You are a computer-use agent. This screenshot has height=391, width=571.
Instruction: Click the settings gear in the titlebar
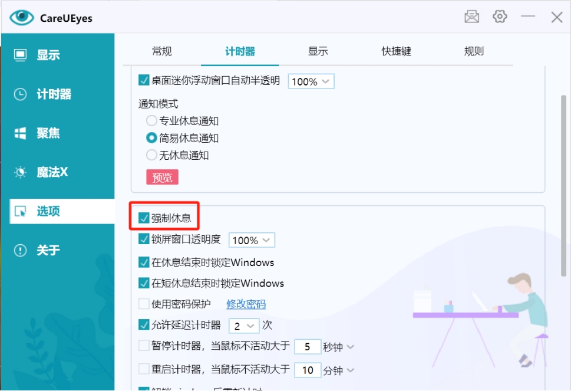[499, 17]
